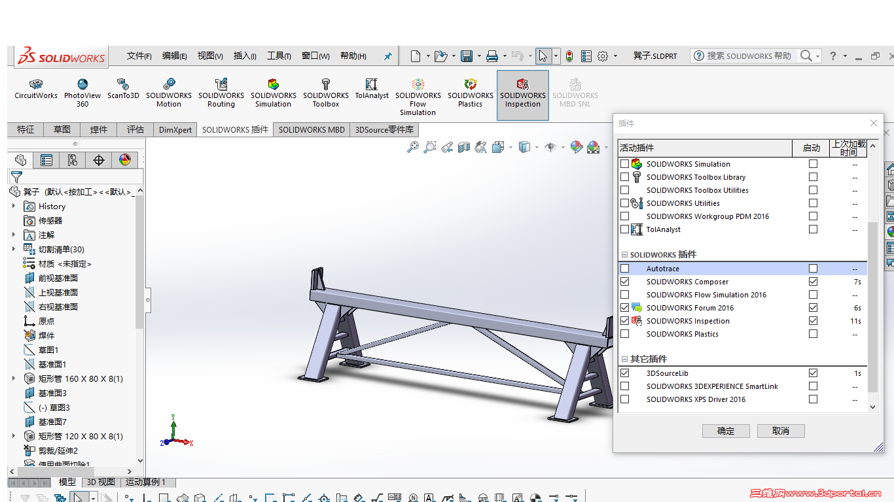
Task: Open the dropdown arrow beside Save icon
Action: pyautogui.click(x=478, y=56)
